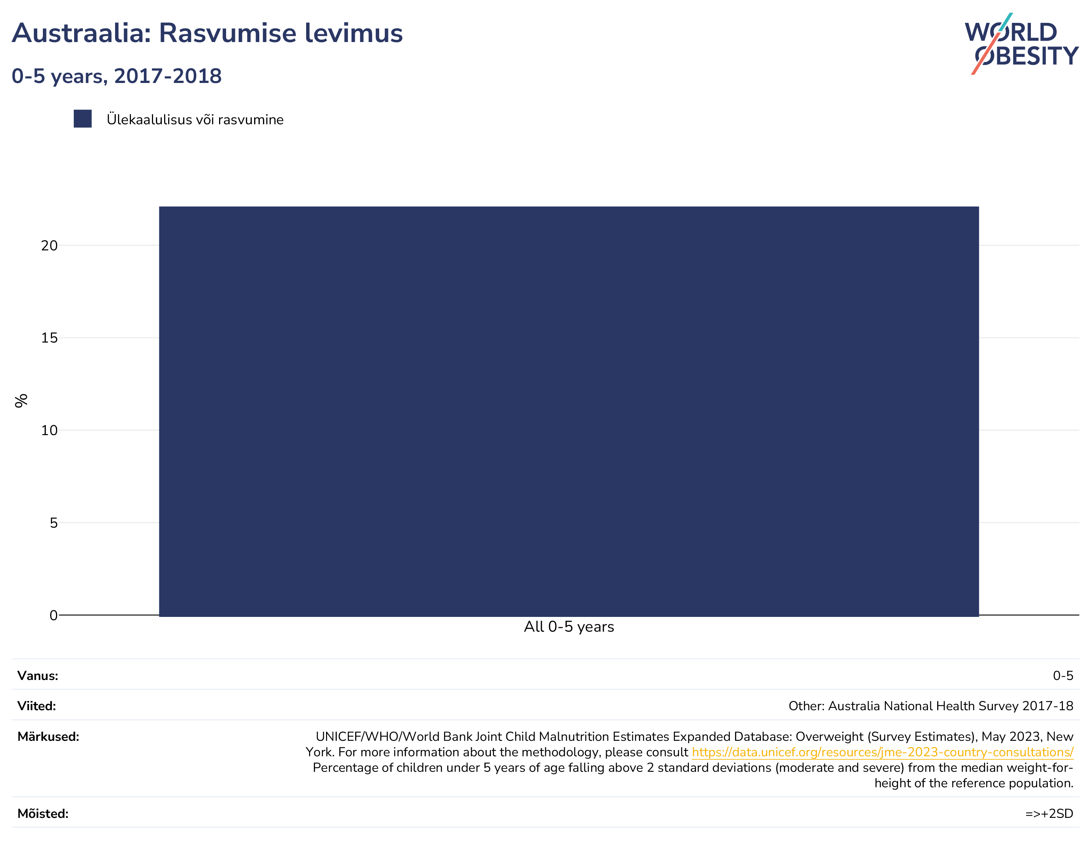Click the 'Viited:' row label
The image size is (1091, 847).
37,706
